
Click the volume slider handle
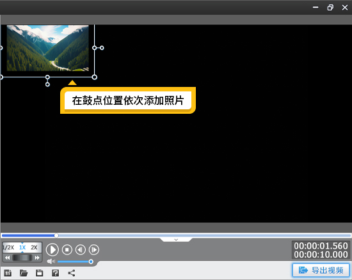tap(91, 261)
